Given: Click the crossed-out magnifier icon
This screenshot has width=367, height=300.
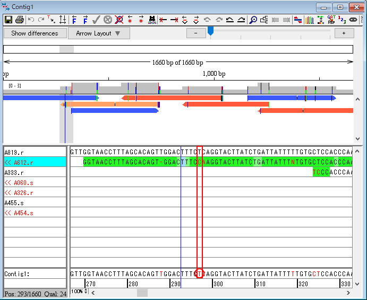Looking at the screenshot, I should point(119,20).
